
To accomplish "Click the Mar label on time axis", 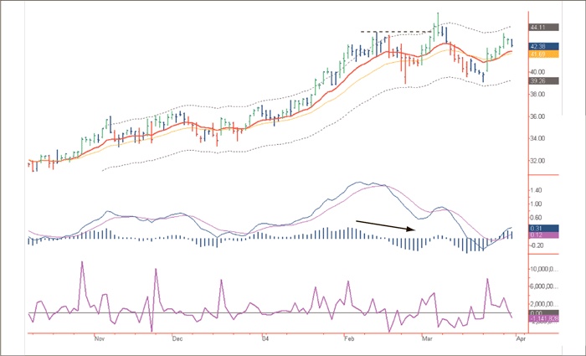I will tap(428, 339).
